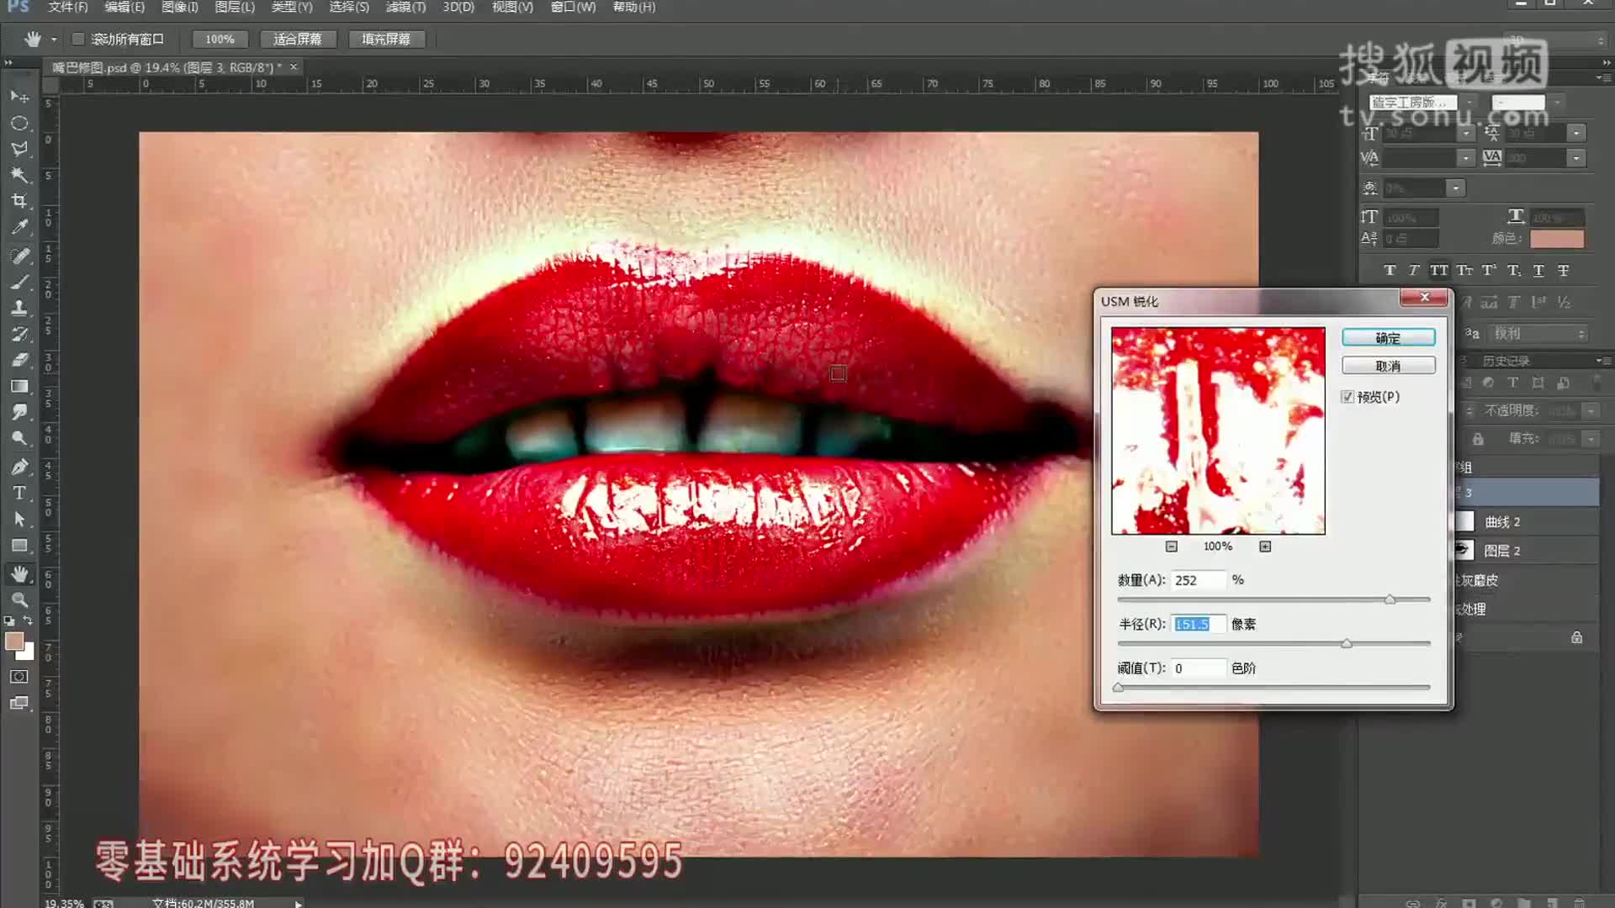1615x908 pixels.
Task: Open the 文件(F) menu
Action: 67,7
